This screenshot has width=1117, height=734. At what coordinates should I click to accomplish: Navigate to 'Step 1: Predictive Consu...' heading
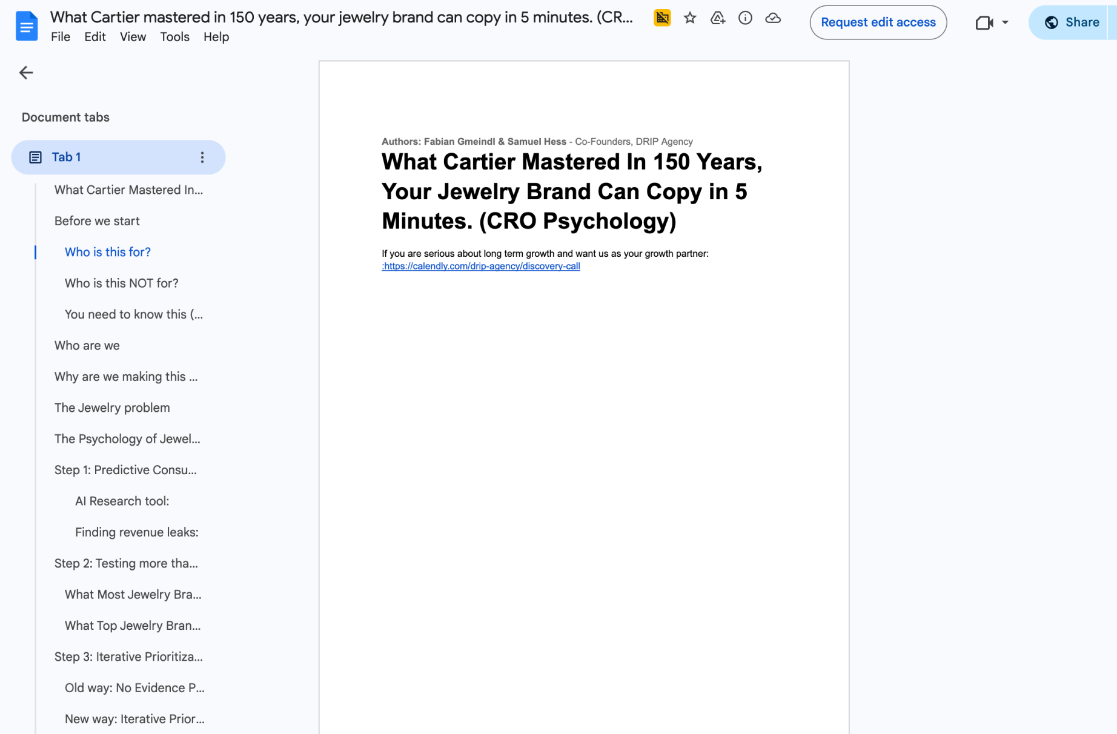(125, 470)
